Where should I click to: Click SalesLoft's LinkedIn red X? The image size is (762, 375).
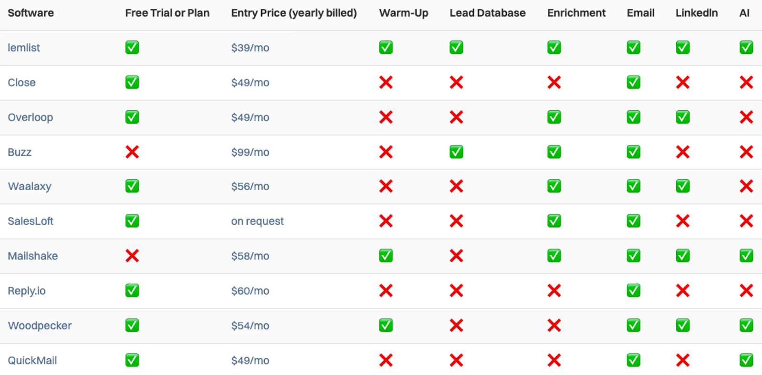682,221
